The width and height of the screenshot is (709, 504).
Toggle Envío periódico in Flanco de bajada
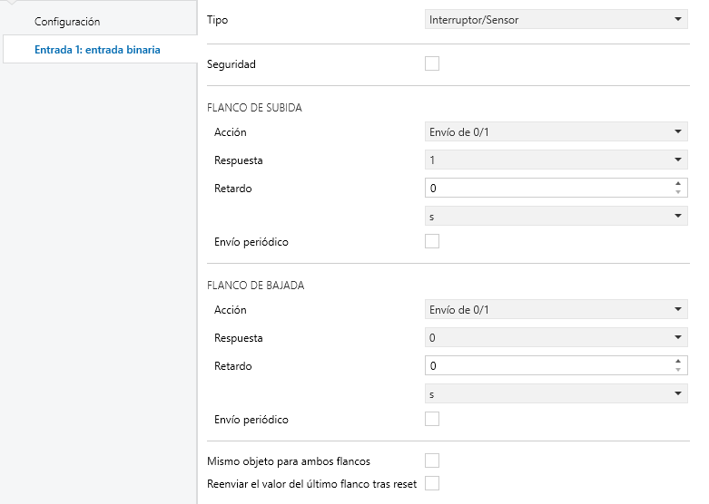click(x=432, y=419)
